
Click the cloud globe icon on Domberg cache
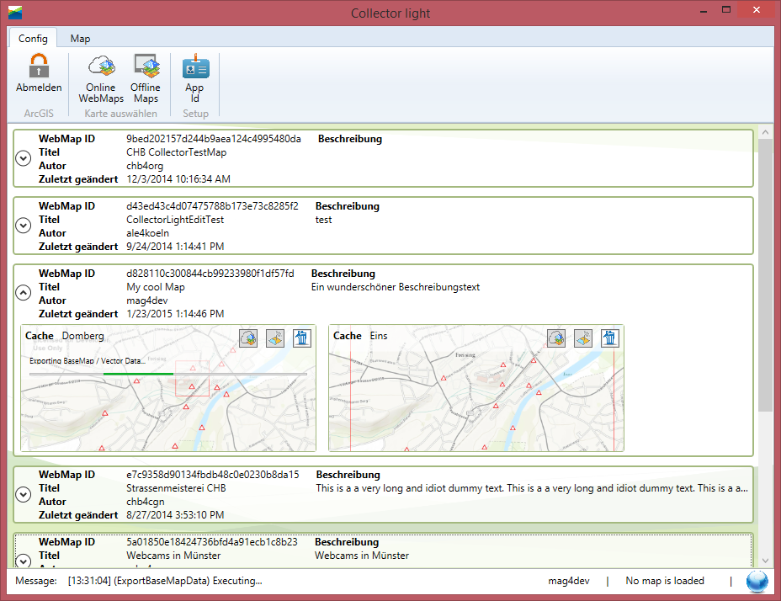[x=248, y=338]
